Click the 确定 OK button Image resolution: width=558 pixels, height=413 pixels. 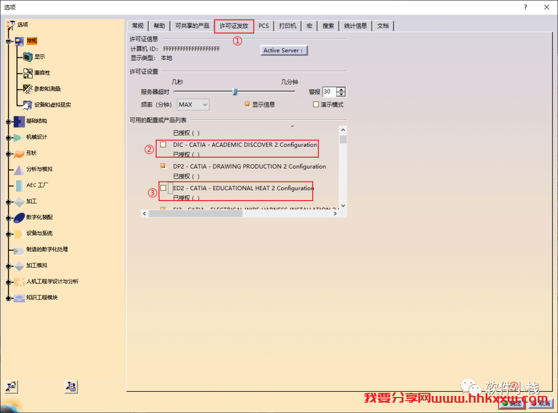pos(512,403)
